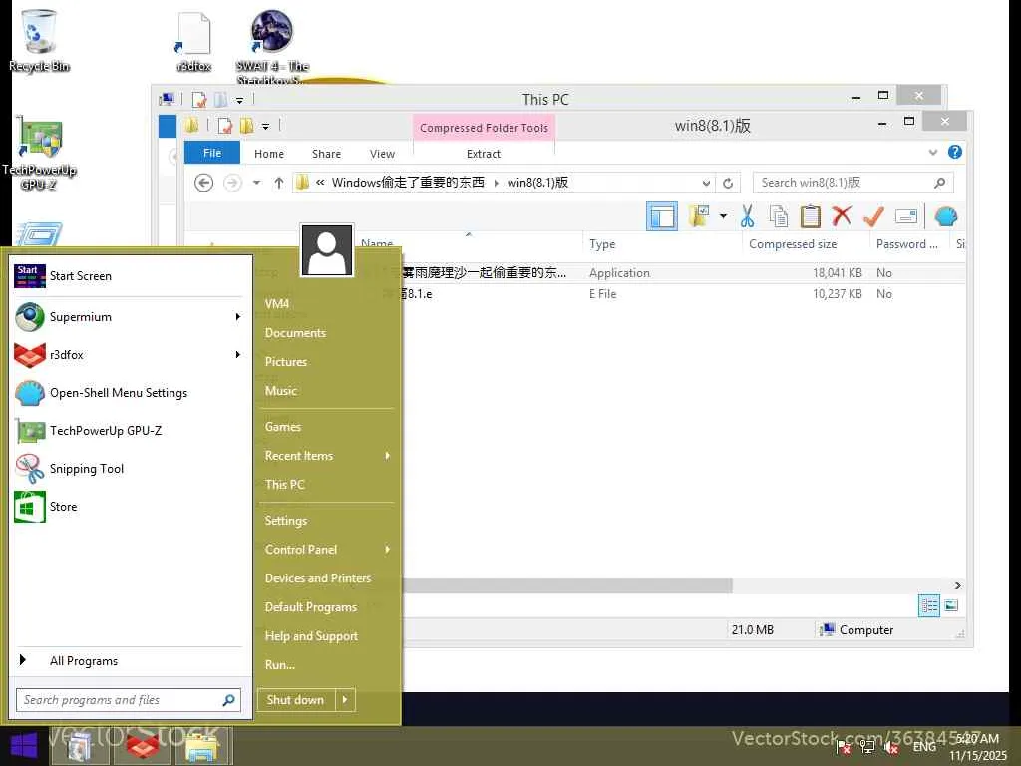
Task: Sort by Compressed size column header
Action: click(x=806, y=244)
